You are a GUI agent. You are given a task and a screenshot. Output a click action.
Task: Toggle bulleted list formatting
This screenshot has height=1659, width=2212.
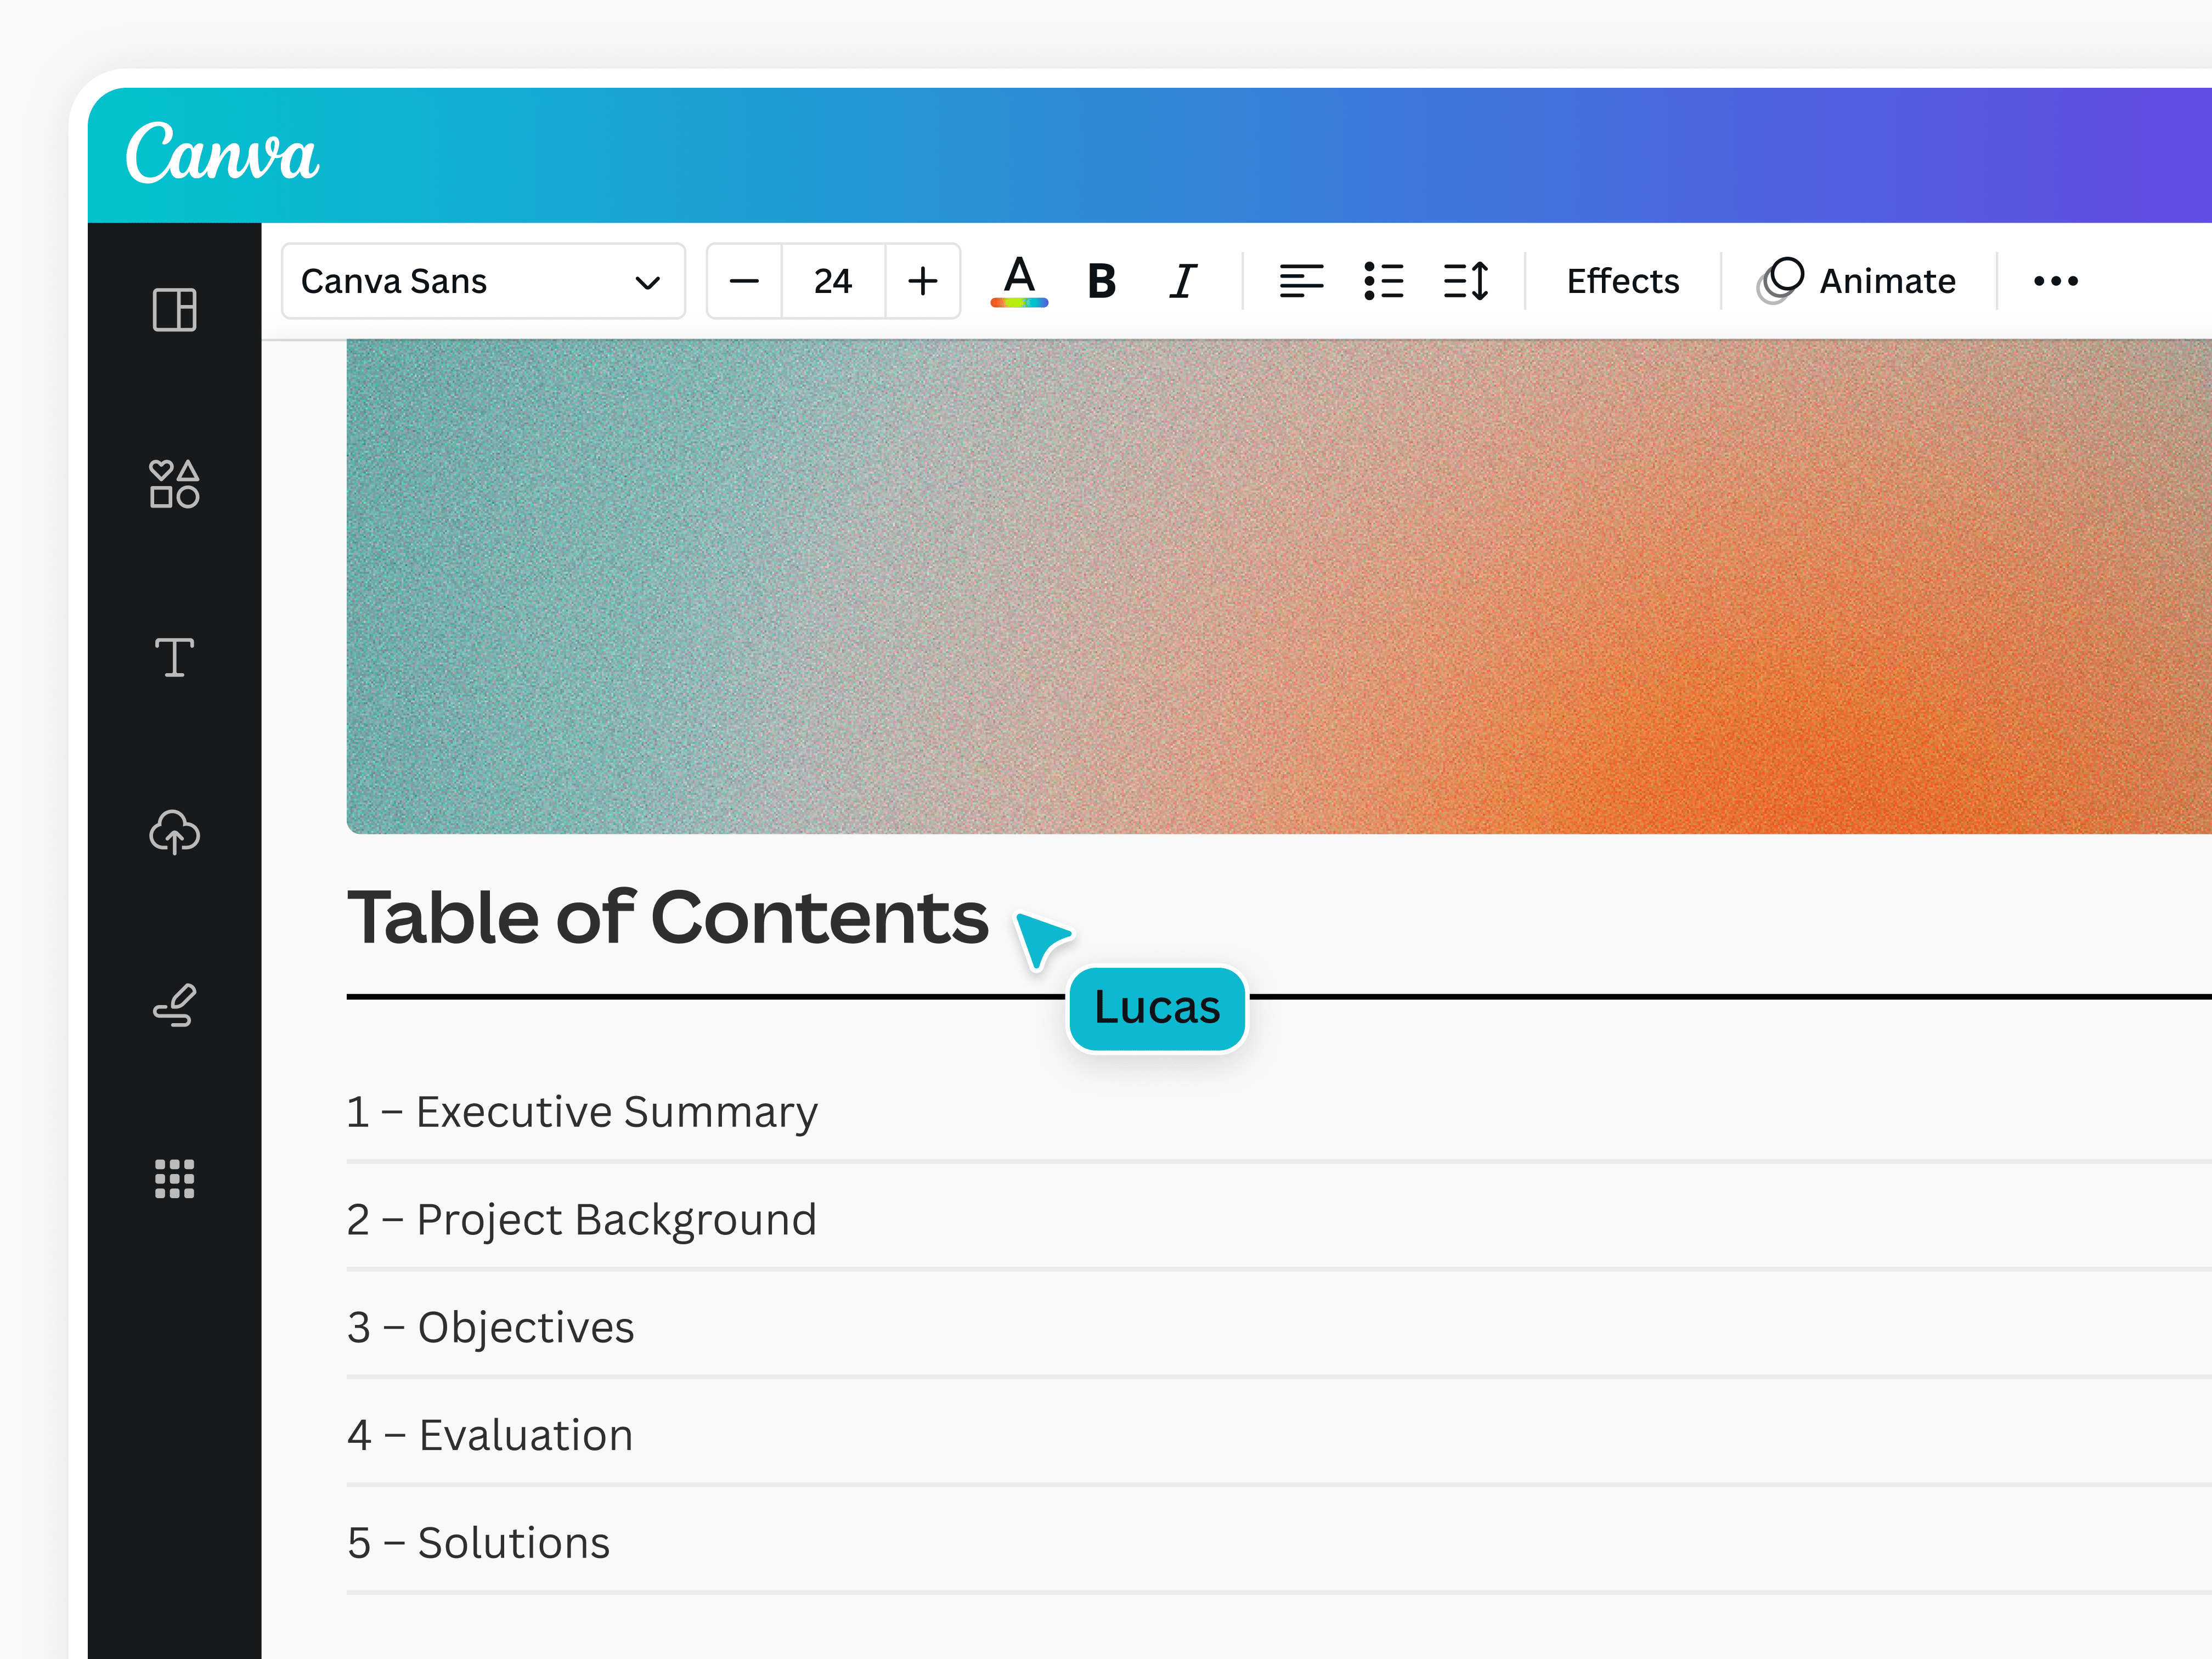click(x=1384, y=282)
